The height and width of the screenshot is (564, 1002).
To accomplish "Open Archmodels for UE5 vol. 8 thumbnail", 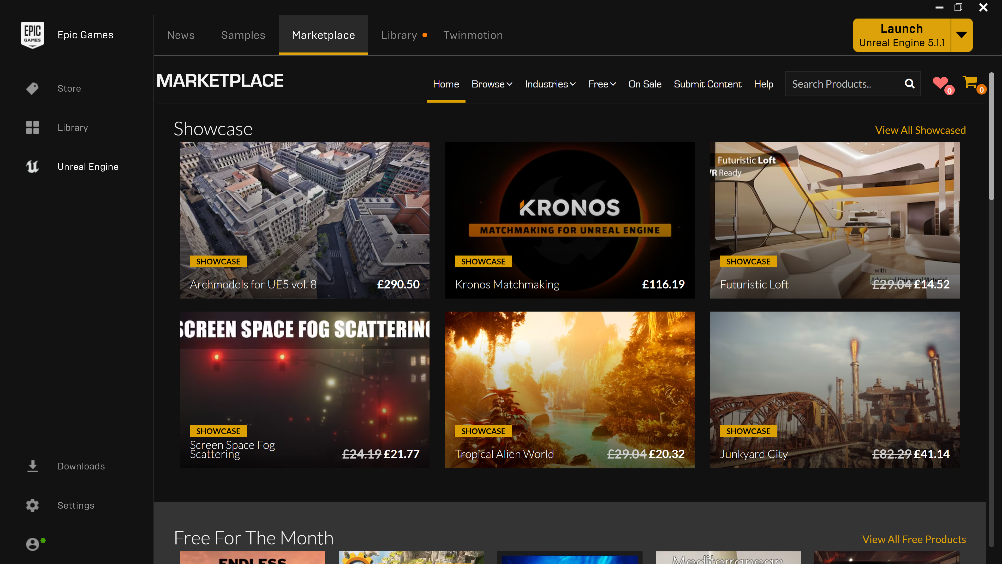I will tap(305, 220).
